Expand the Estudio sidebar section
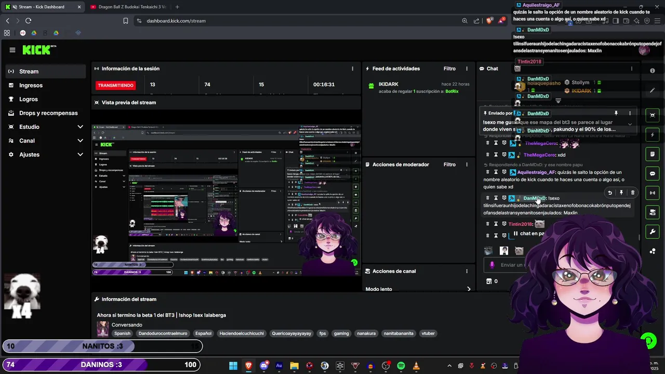Screen dimensions: 665x374 (x=46, y=127)
